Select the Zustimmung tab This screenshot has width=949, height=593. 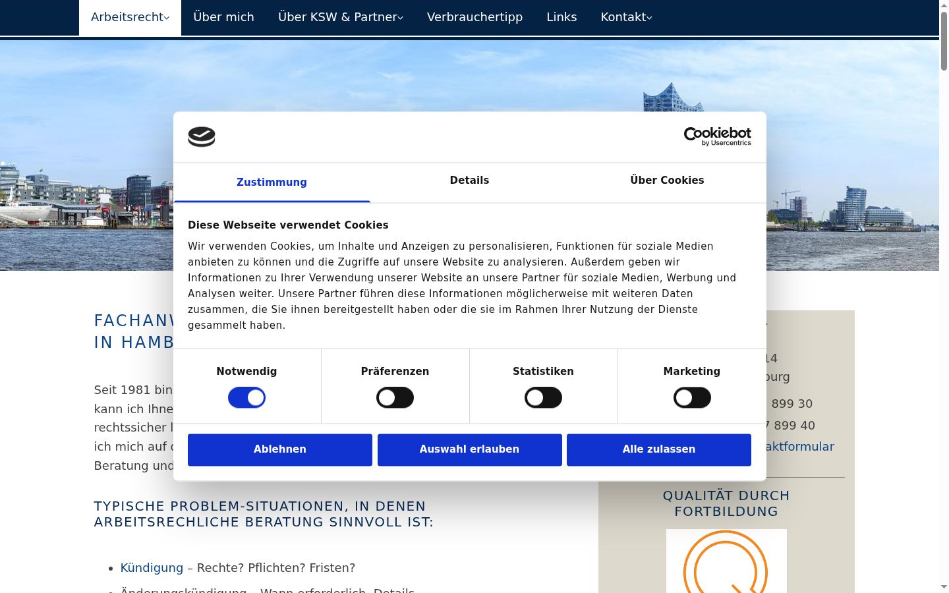click(272, 183)
